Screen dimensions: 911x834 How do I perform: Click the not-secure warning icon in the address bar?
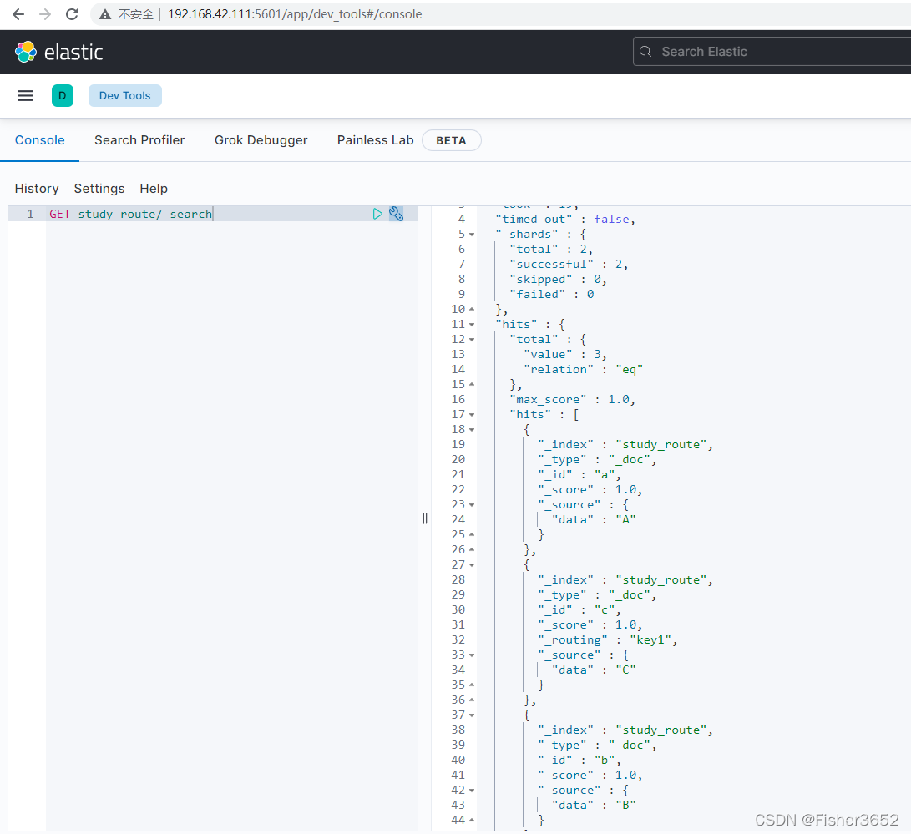tap(105, 14)
